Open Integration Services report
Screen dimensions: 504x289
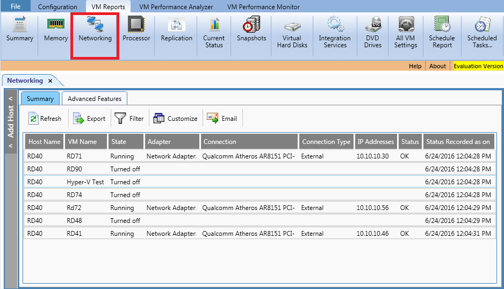tap(335, 33)
